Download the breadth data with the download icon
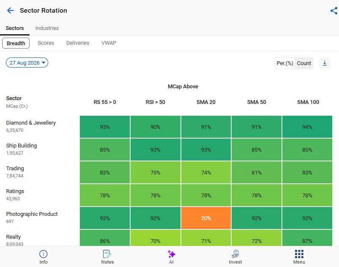This screenshot has width=339, height=267. pyautogui.click(x=325, y=63)
